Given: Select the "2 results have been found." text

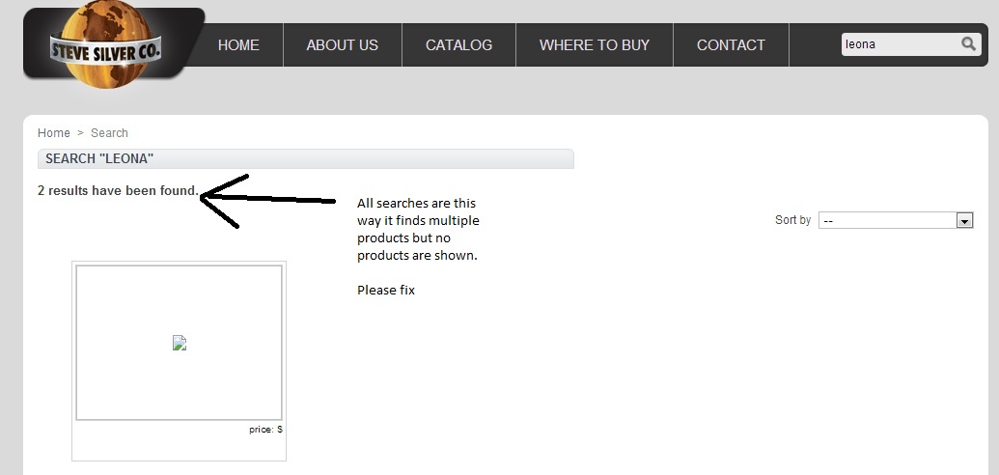Looking at the screenshot, I should click(x=118, y=190).
